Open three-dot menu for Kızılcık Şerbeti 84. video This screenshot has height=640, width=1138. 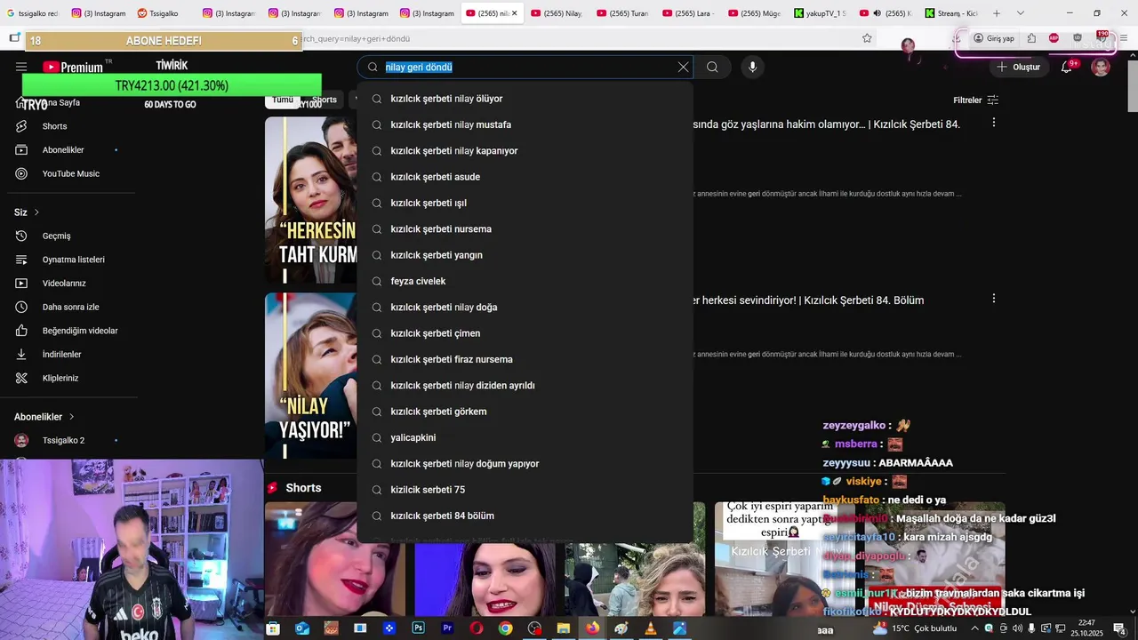tap(993, 122)
